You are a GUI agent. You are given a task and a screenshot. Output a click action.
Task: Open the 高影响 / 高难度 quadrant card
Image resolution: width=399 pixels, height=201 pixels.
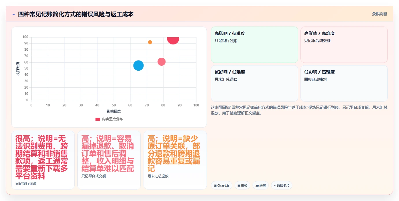(344, 45)
